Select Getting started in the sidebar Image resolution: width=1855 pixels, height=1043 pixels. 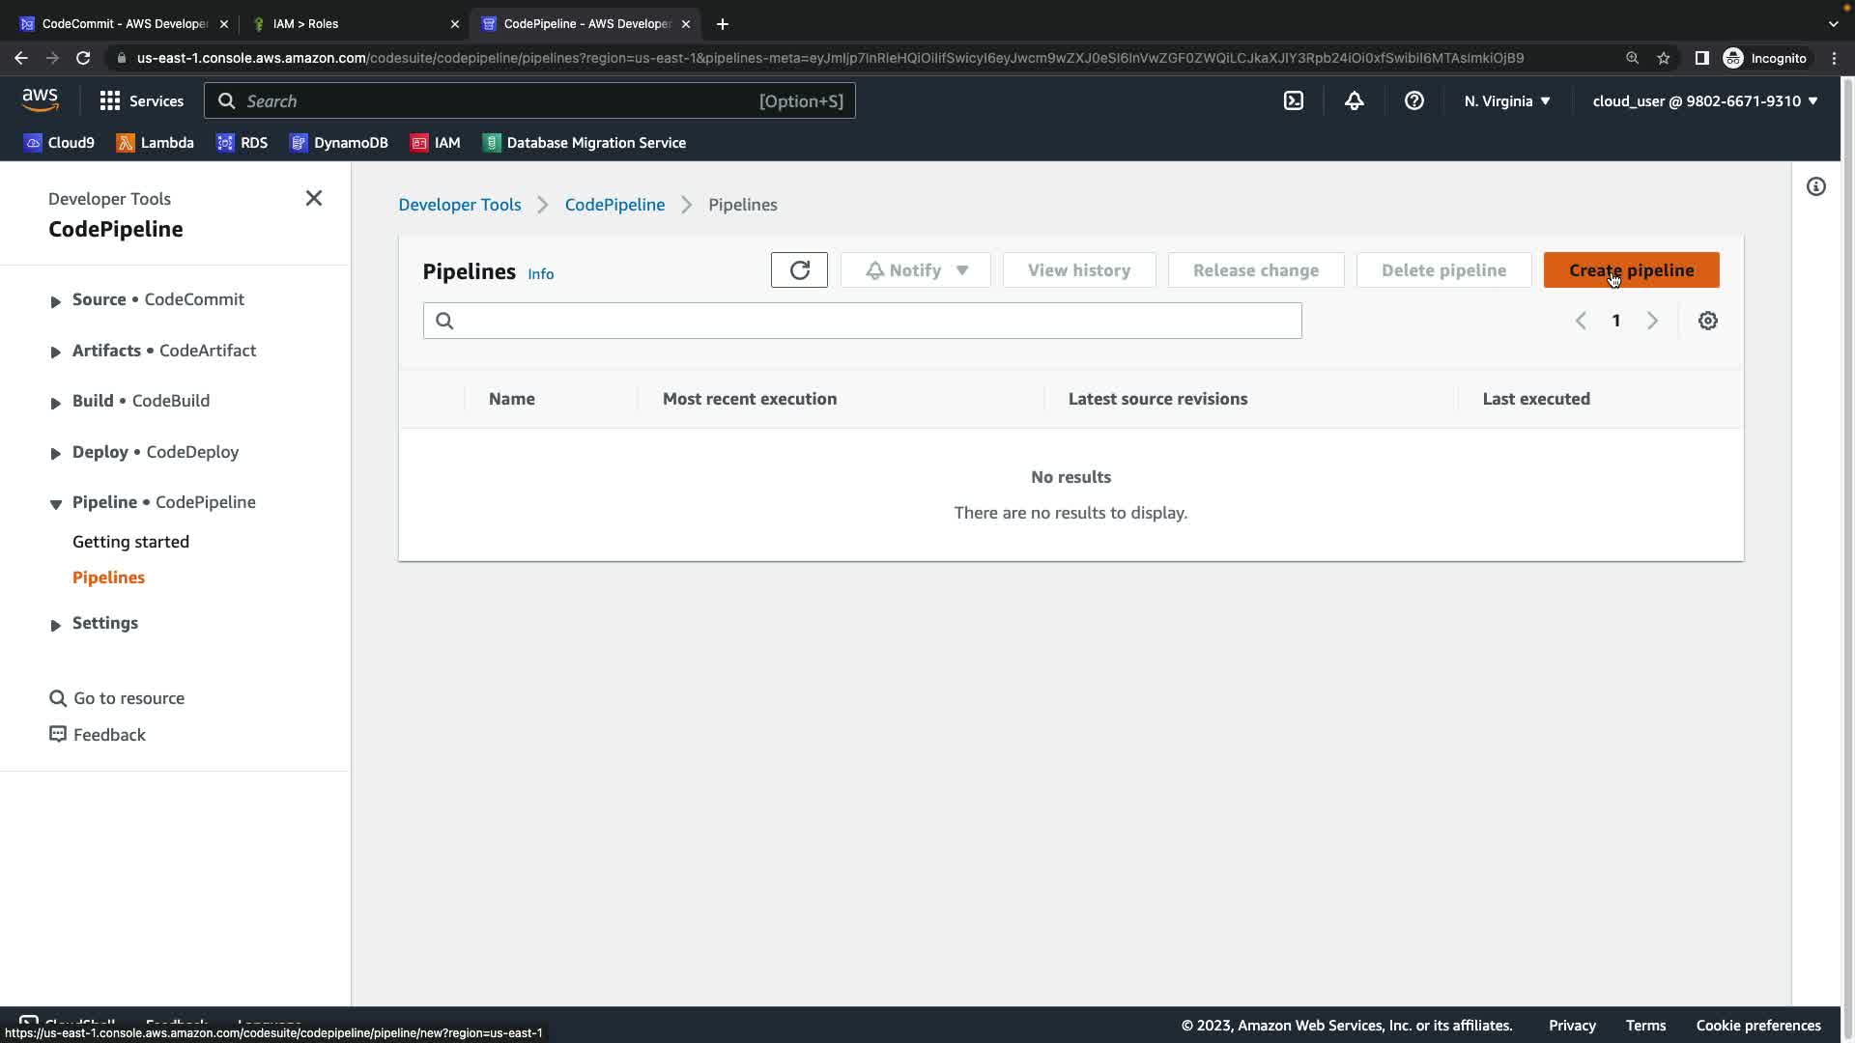point(130,542)
